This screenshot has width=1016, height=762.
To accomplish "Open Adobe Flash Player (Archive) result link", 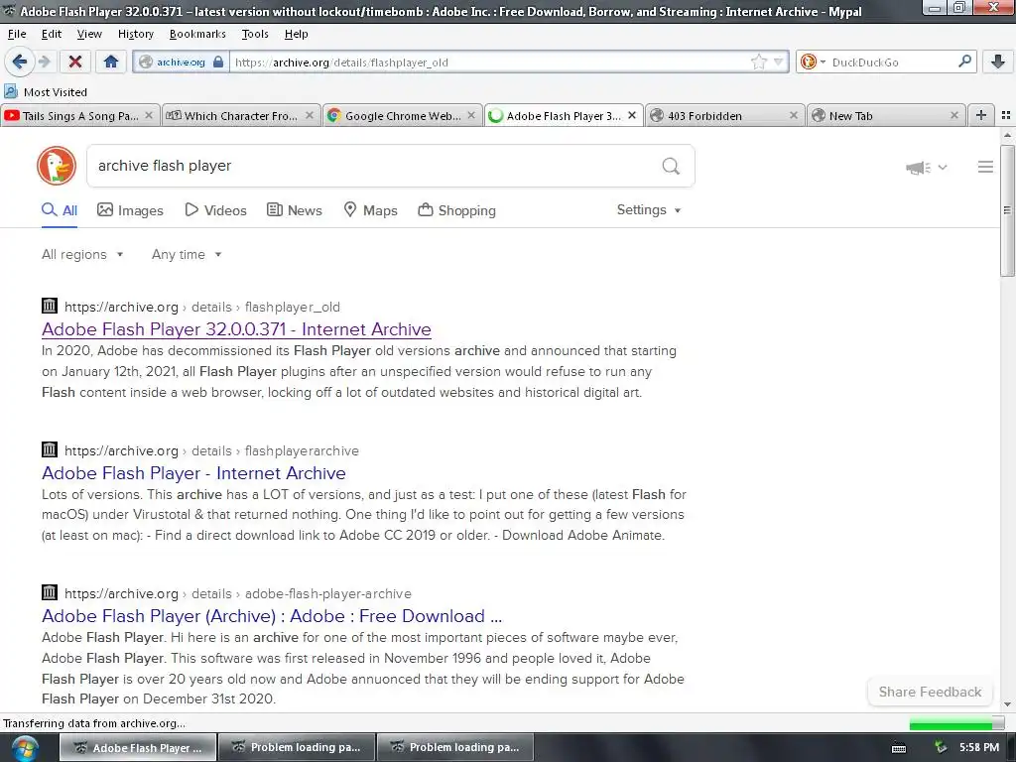I will click(272, 616).
